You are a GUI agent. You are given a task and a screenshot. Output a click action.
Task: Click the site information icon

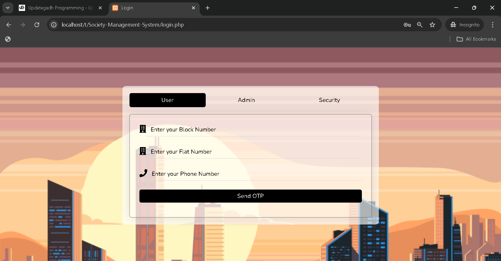(54, 25)
